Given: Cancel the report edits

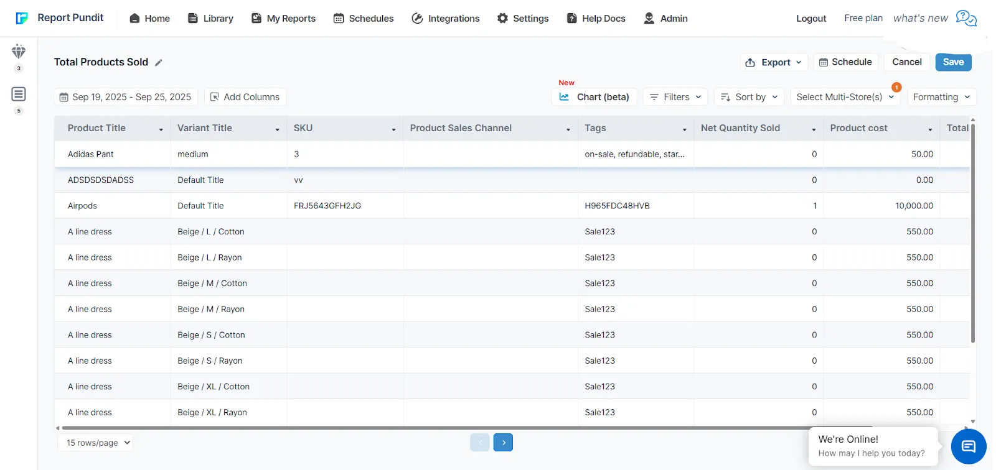Looking at the screenshot, I should click(907, 62).
